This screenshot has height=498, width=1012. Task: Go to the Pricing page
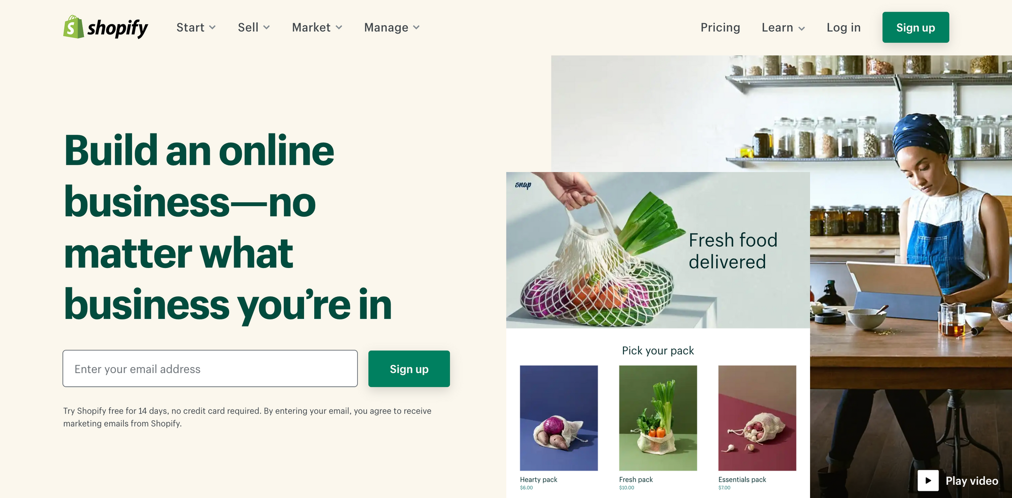720,27
